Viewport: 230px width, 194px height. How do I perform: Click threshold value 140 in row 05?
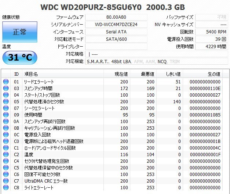pos(177,101)
